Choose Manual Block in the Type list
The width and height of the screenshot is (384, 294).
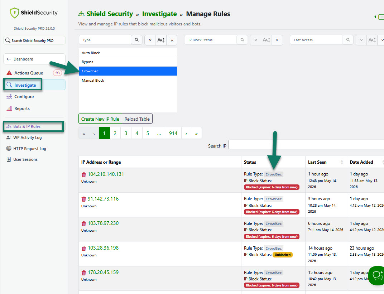click(x=128, y=80)
